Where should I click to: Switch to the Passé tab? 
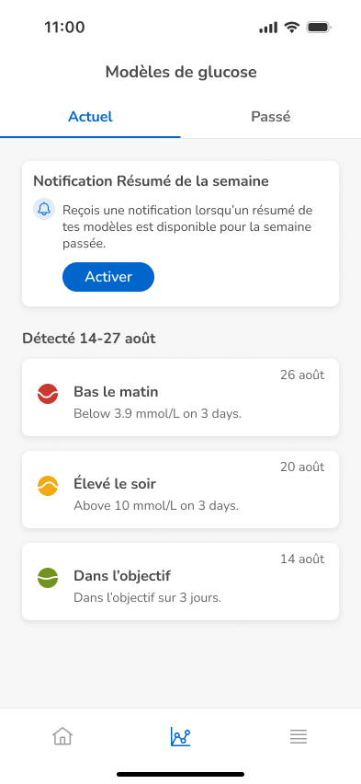click(271, 117)
